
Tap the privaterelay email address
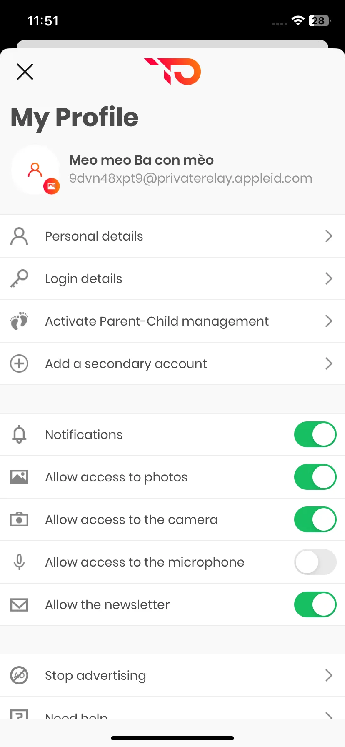coord(191,178)
